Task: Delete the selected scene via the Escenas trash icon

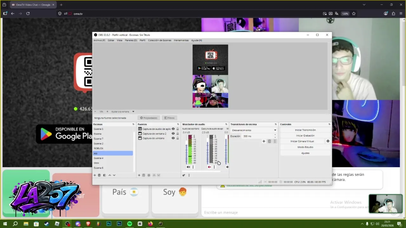Action: (x=99, y=175)
